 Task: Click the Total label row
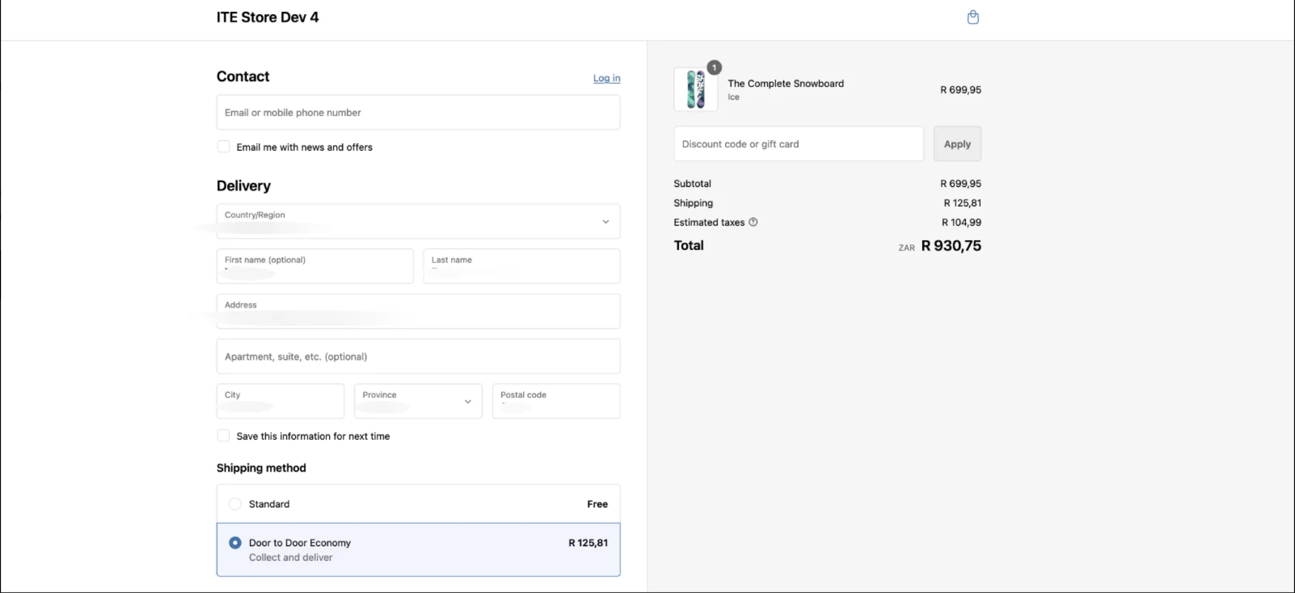[688, 246]
